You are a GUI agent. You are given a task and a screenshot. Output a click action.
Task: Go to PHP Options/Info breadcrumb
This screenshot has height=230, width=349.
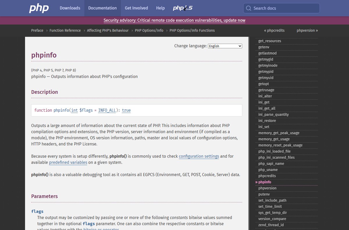[149, 30]
